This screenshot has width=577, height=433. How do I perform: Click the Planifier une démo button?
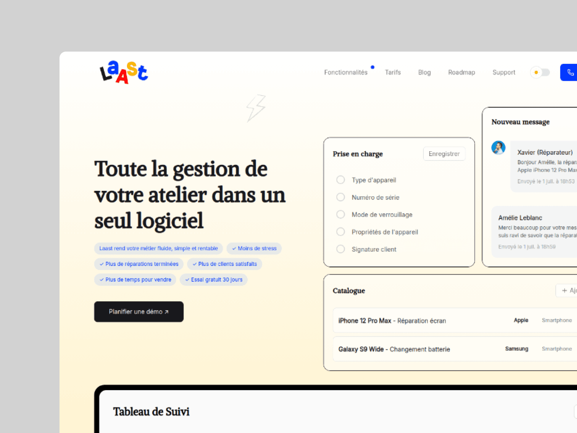tap(139, 312)
